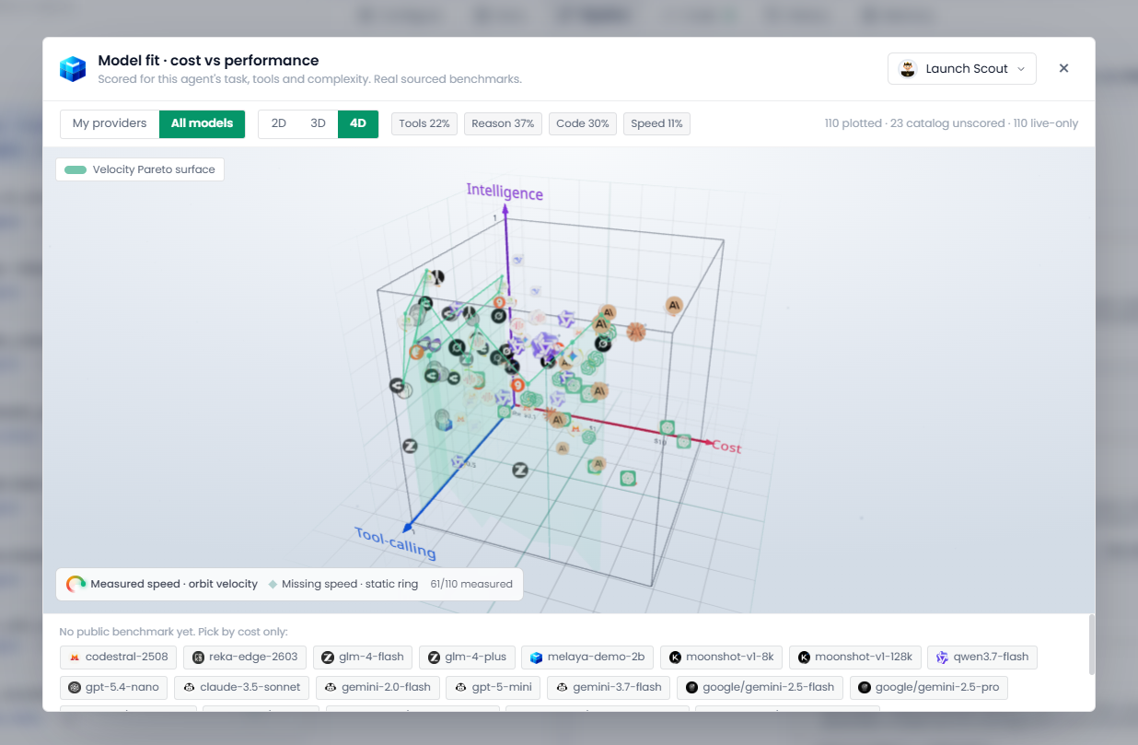Click the icon on gemini-3.7-flash chip
This screenshot has height=745, width=1138.
pos(562,687)
